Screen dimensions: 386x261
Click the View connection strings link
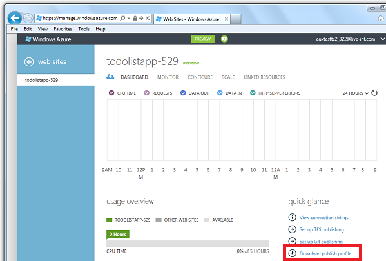tap(324, 218)
